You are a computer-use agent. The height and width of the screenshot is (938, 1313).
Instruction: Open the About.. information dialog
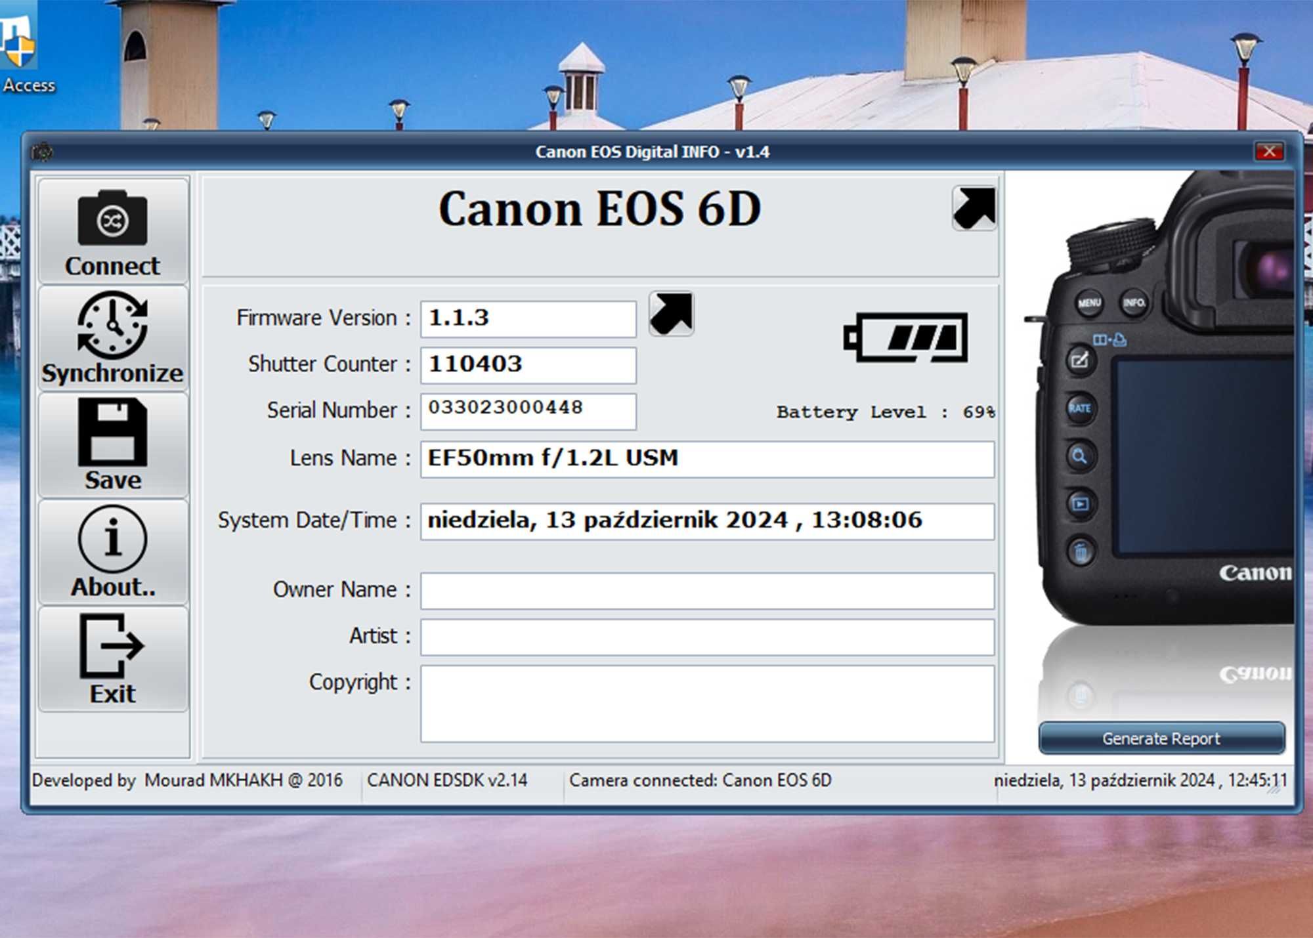point(113,552)
